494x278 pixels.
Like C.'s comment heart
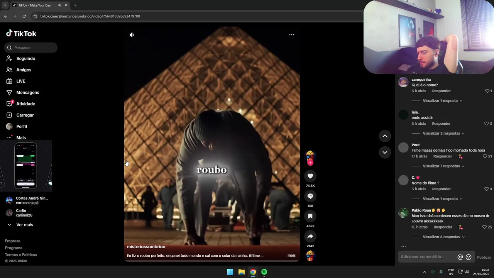click(486, 189)
